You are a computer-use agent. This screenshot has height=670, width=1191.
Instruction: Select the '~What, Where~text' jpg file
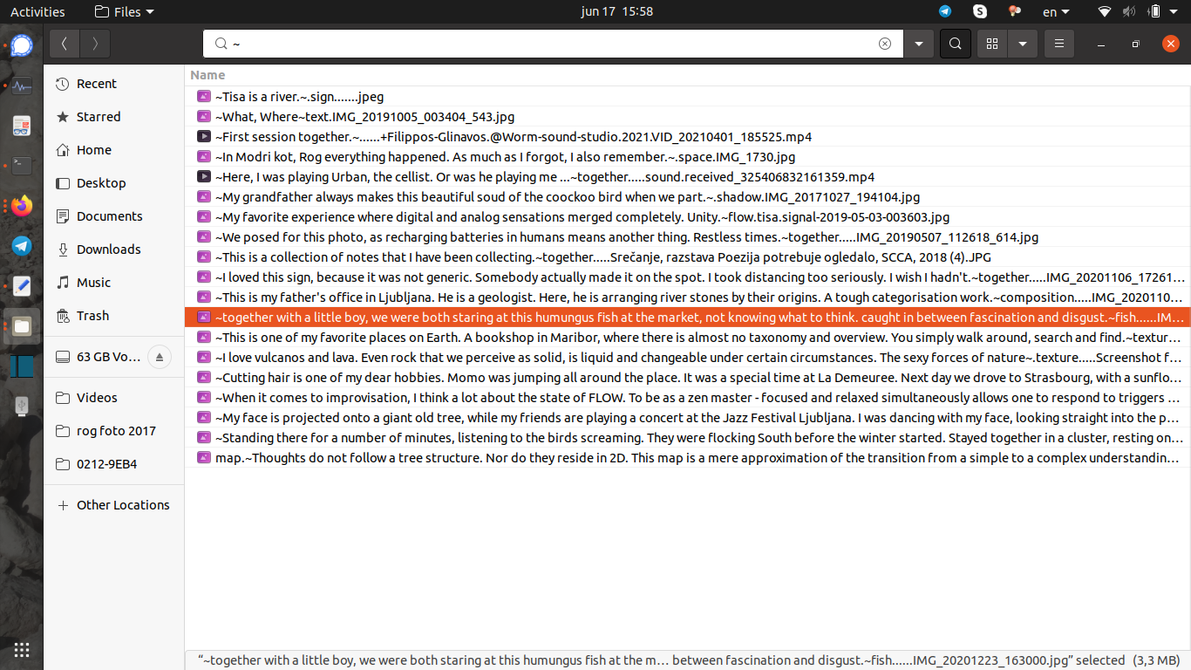687,117
